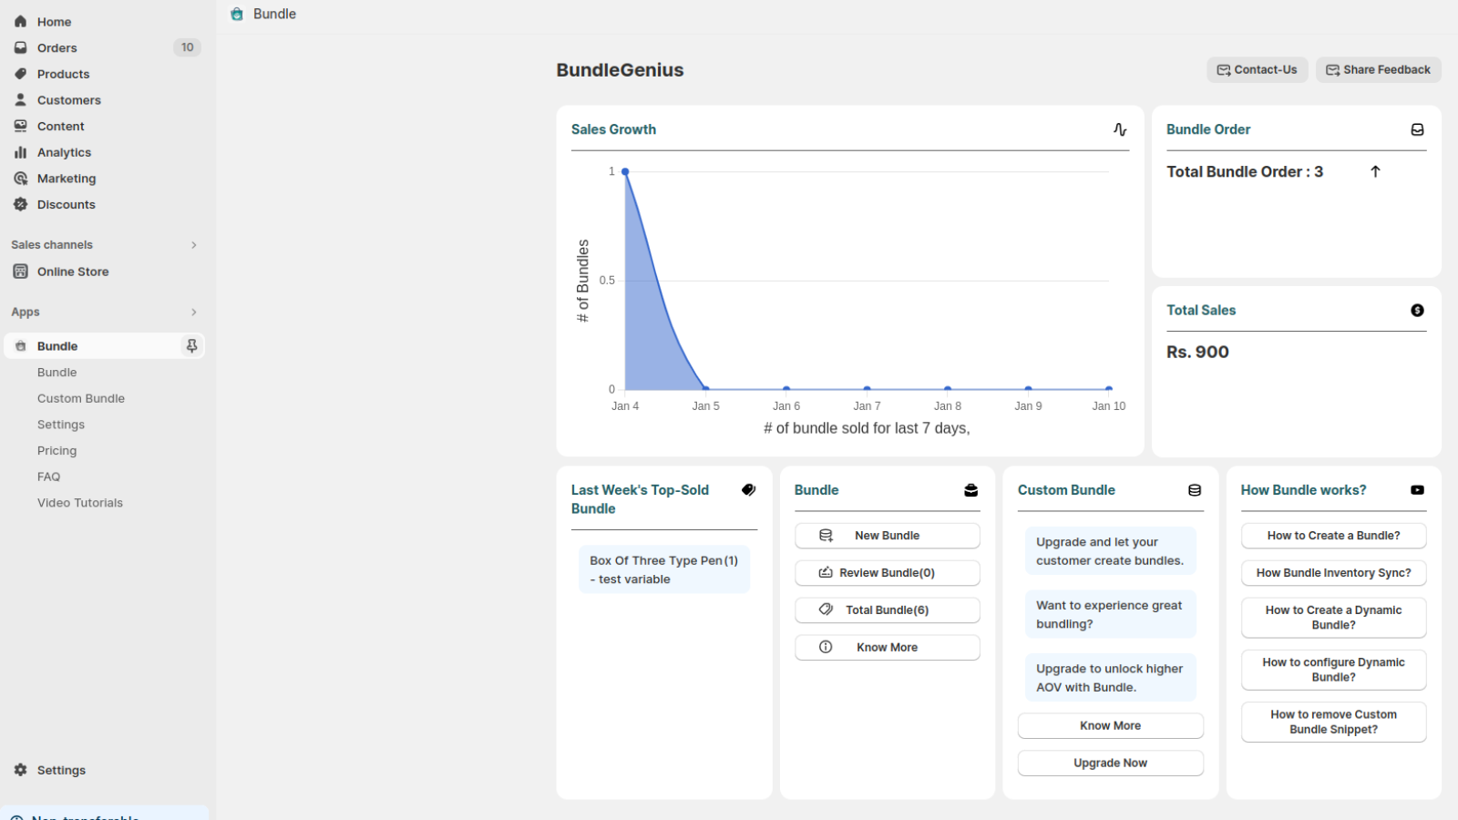Click the Marketing icon in sidebar

pyautogui.click(x=21, y=179)
